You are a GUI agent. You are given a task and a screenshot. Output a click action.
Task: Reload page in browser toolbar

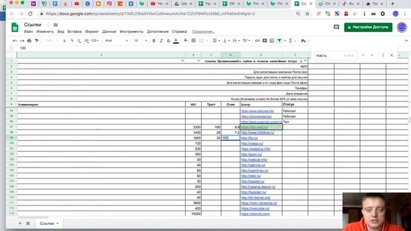30,13
